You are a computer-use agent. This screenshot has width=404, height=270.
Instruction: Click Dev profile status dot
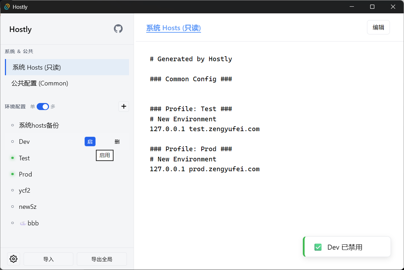click(12, 141)
